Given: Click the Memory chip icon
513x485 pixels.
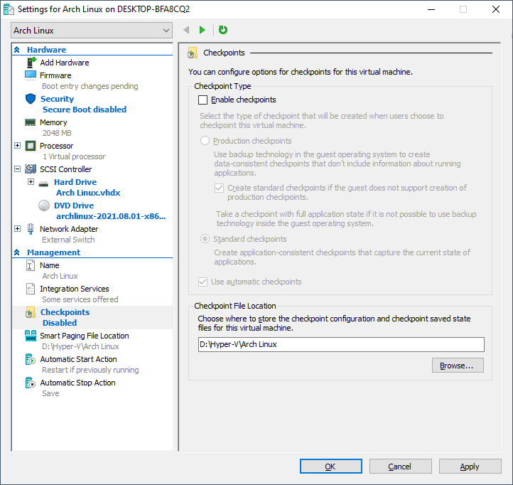Looking at the screenshot, I should 31,123.
